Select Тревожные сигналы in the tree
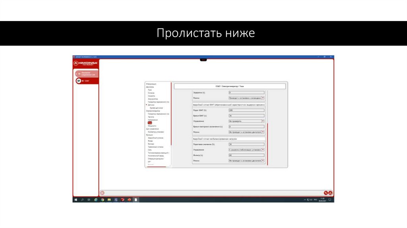407x228 pixels. [x=156, y=147]
